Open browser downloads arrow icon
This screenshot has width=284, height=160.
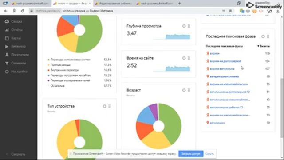tap(278, 11)
